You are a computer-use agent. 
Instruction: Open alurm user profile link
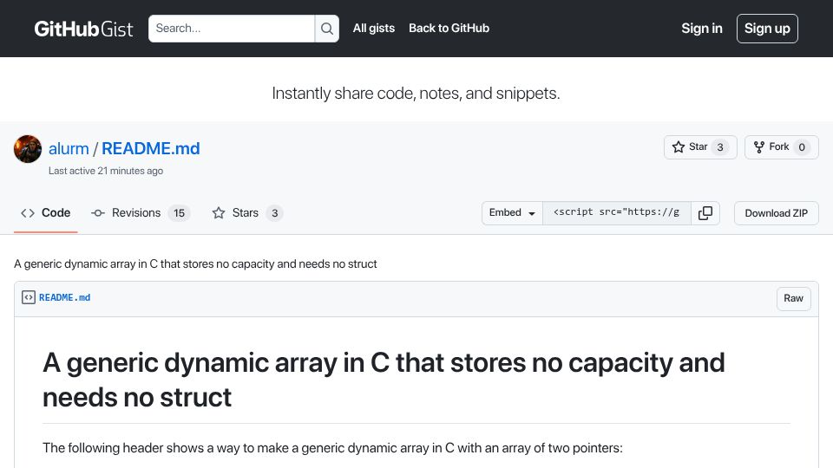pos(69,148)
